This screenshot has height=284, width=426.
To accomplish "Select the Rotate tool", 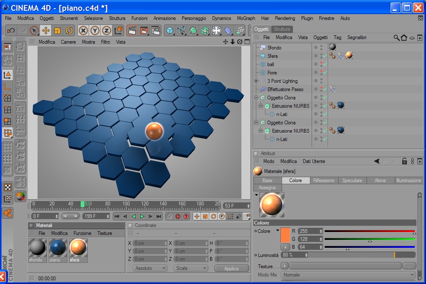I will click(69, 30).
